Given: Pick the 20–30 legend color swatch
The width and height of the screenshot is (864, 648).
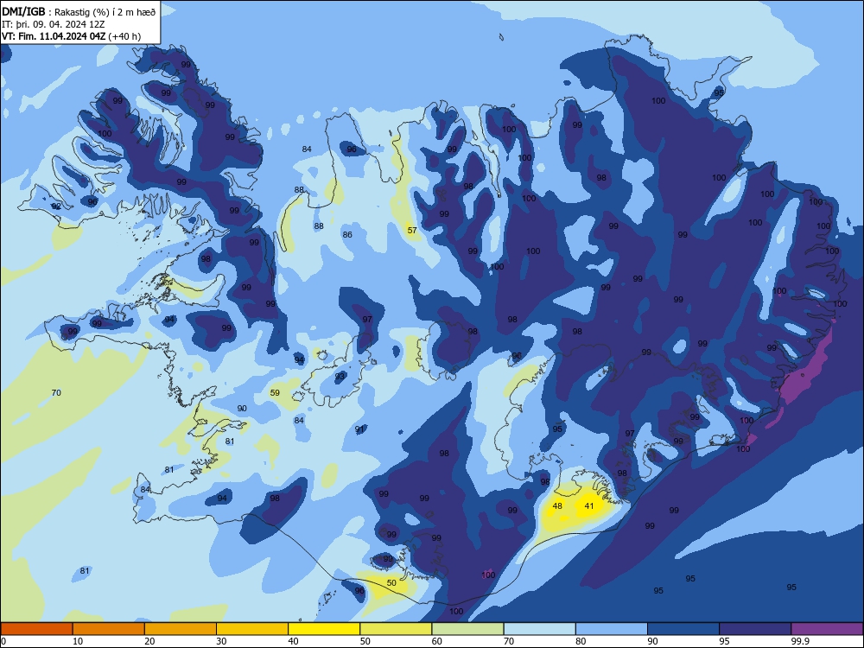Looking at the screenshot, I should click(181, 629).
